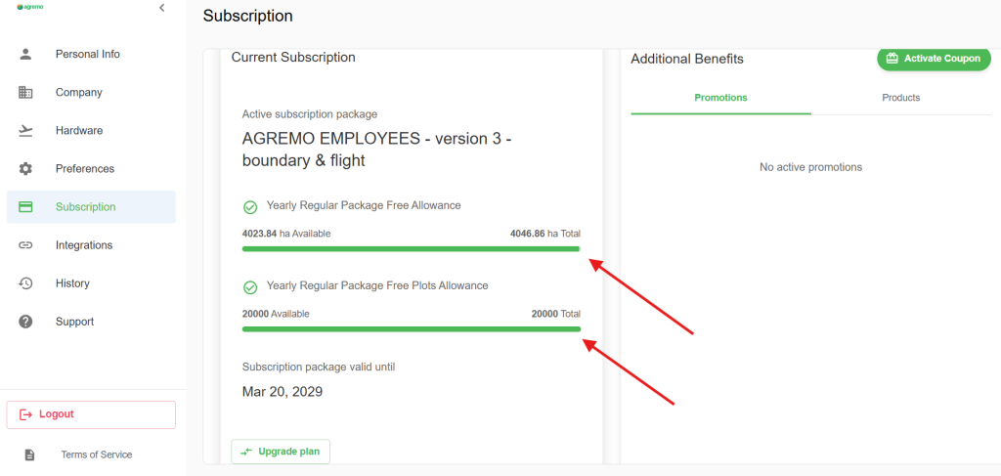This screenshot has width=1001, height=476.
Task: Click the Free Plots Allowance checkmark
Action: point(250,286)
